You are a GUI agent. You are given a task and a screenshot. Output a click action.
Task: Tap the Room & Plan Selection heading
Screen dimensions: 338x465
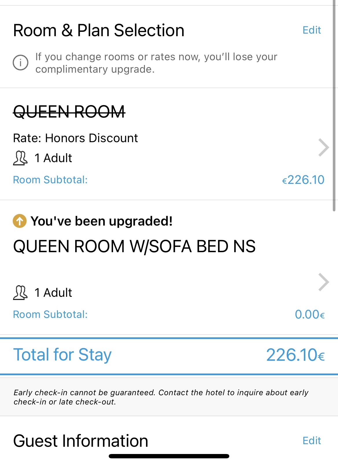click(99, 30)
